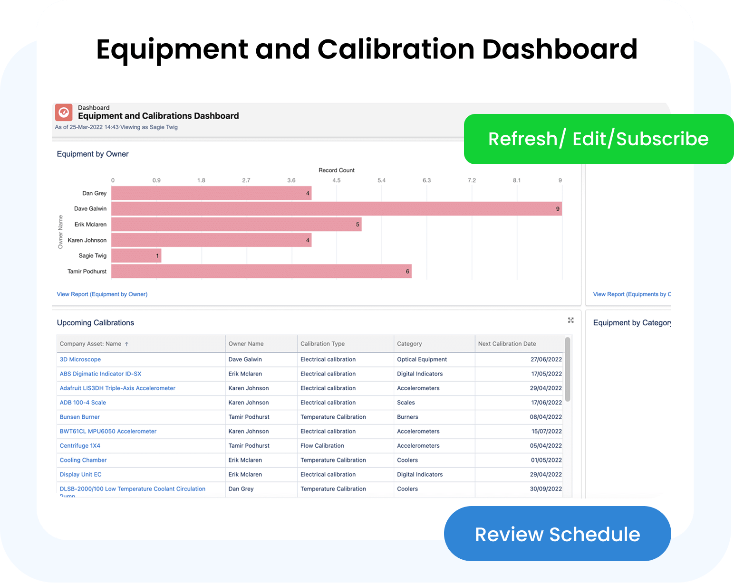Click the red dashboard gauge icon

(x=64, y=113)
